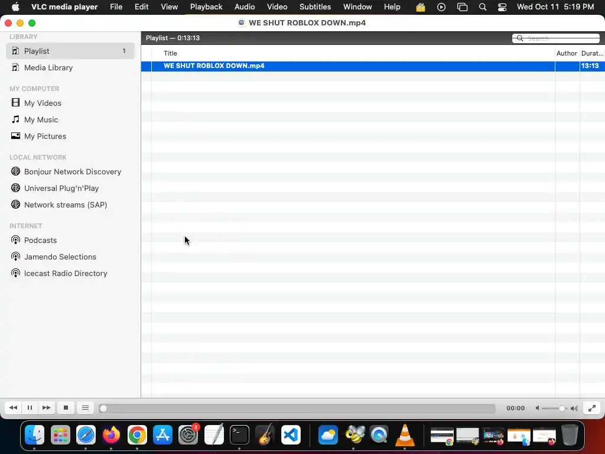Open the Subtitles menu
The height and width of the screenshot is (454, 605).
[x=315, y=7]
